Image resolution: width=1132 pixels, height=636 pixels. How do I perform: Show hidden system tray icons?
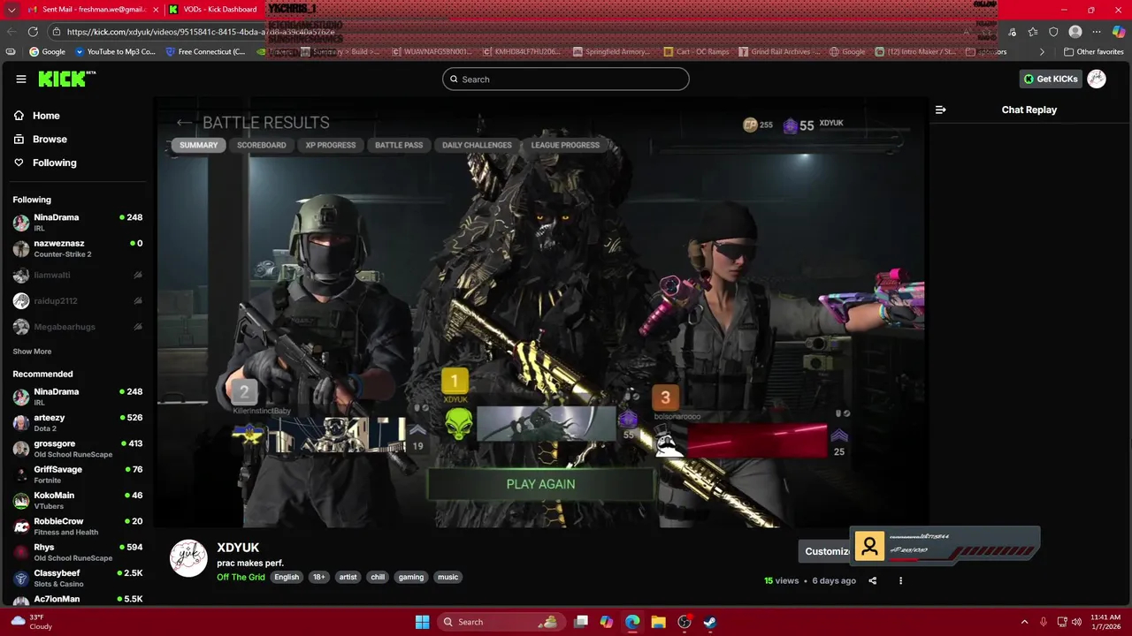pyautogui.click(x=1025, y=622)
